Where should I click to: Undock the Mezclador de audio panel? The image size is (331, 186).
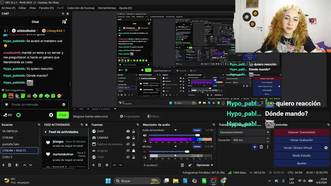[x=214, y=125]
